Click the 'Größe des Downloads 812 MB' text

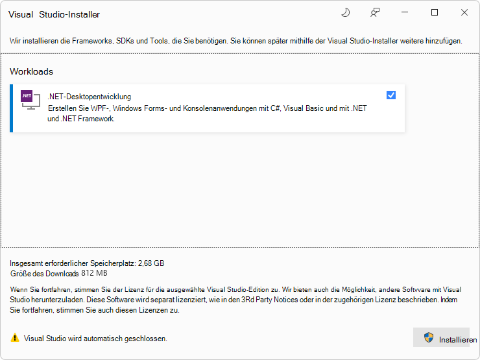[59, 273]
